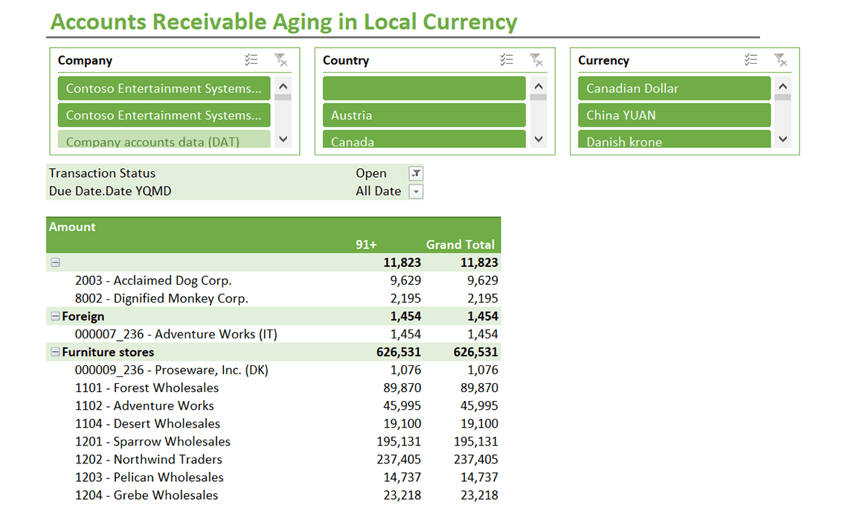Select row 1203 - Pelican Wholesales
Viewport: 848px width, 511px height.
tap(273, 477)
